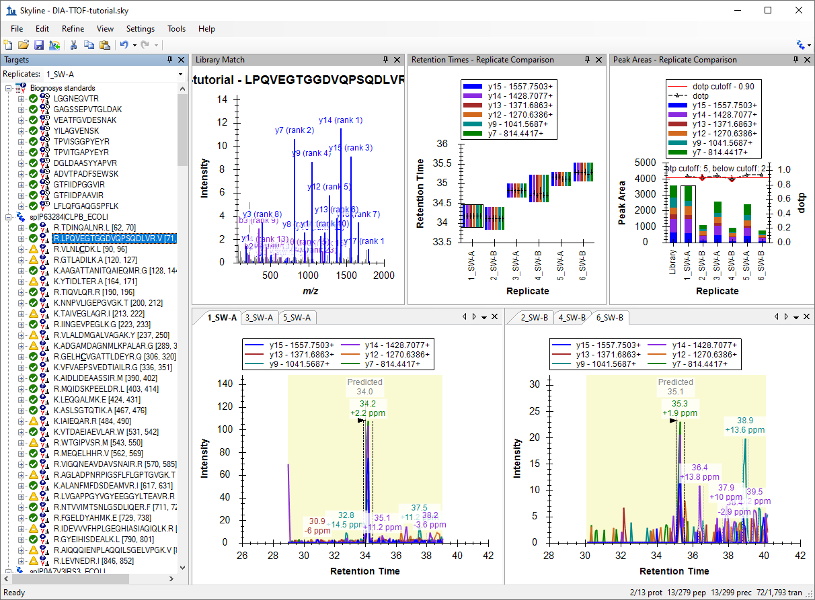Copy selection using the toolbar copy icon
The height and width of the screenshot is (600, 815).
89,45
